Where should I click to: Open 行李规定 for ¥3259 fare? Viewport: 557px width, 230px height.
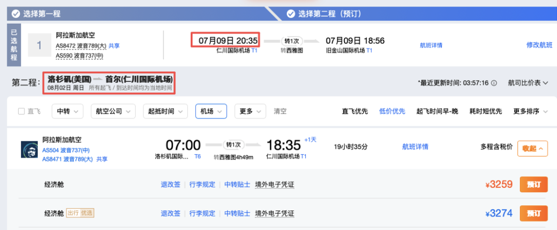(202, 185)
